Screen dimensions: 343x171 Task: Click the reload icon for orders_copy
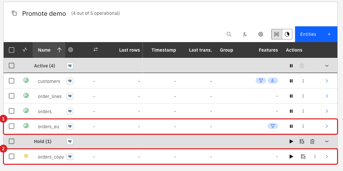[303, 157]
